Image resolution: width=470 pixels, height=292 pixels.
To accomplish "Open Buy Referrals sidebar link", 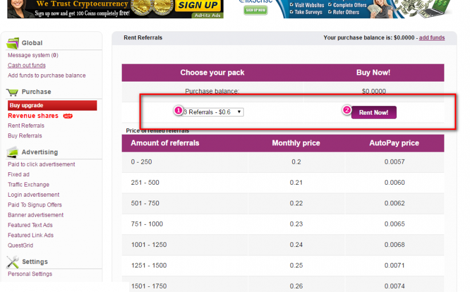I will pos(25,136).
